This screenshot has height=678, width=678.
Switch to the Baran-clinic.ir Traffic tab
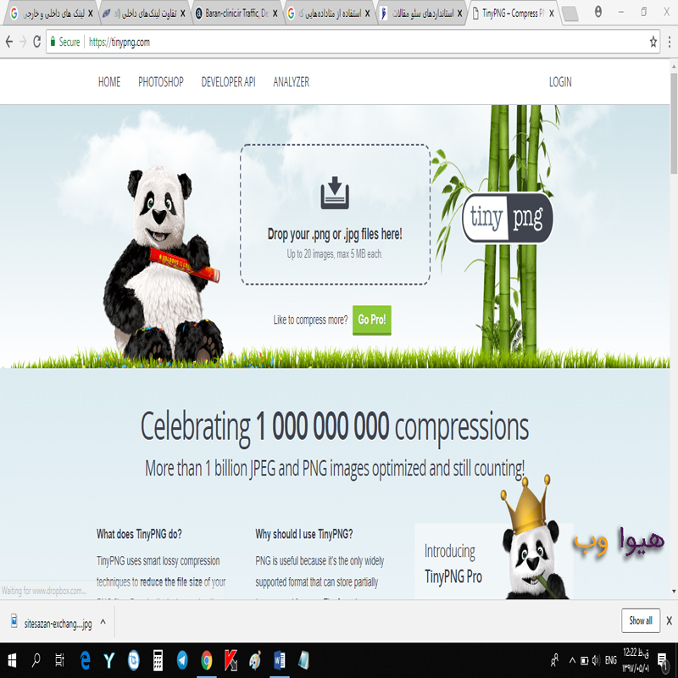[236, 14]
